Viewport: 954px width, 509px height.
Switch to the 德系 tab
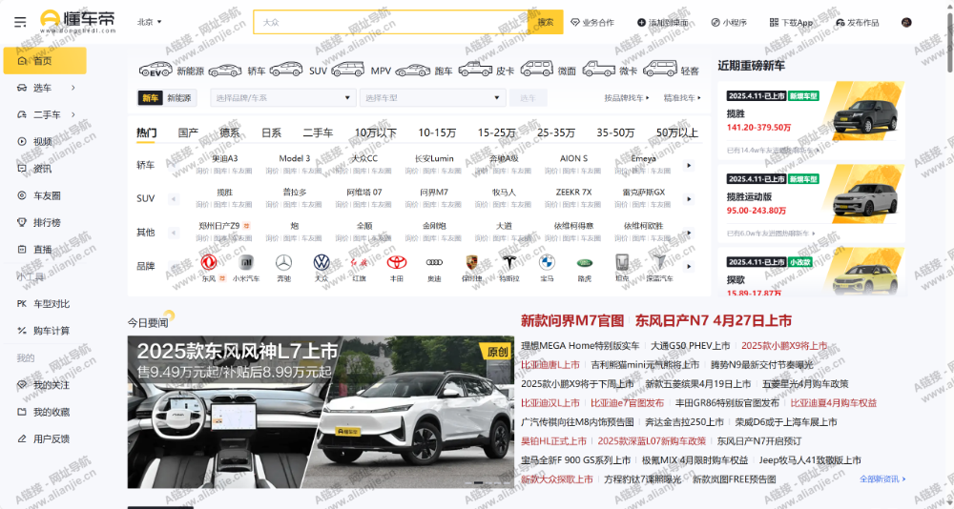point(229,132)
